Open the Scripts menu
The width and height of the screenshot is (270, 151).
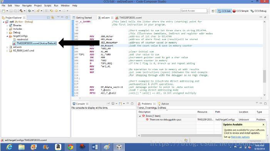coord(48,5)
